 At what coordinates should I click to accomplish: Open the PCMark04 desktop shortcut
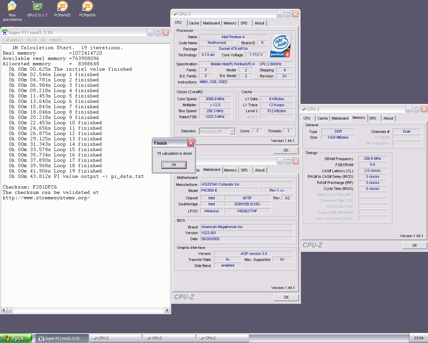tap(87, 9)
